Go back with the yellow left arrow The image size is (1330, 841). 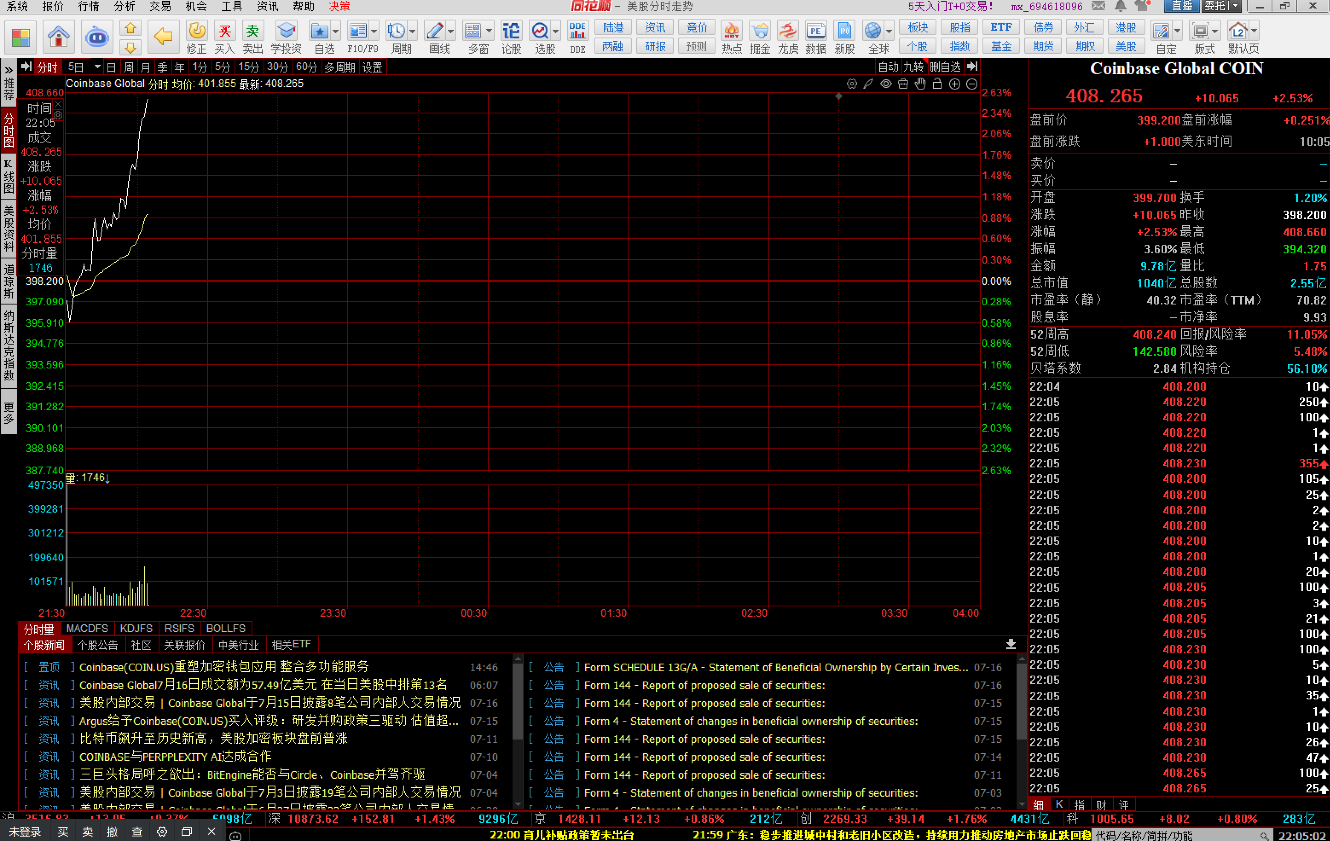click(163, 37)
